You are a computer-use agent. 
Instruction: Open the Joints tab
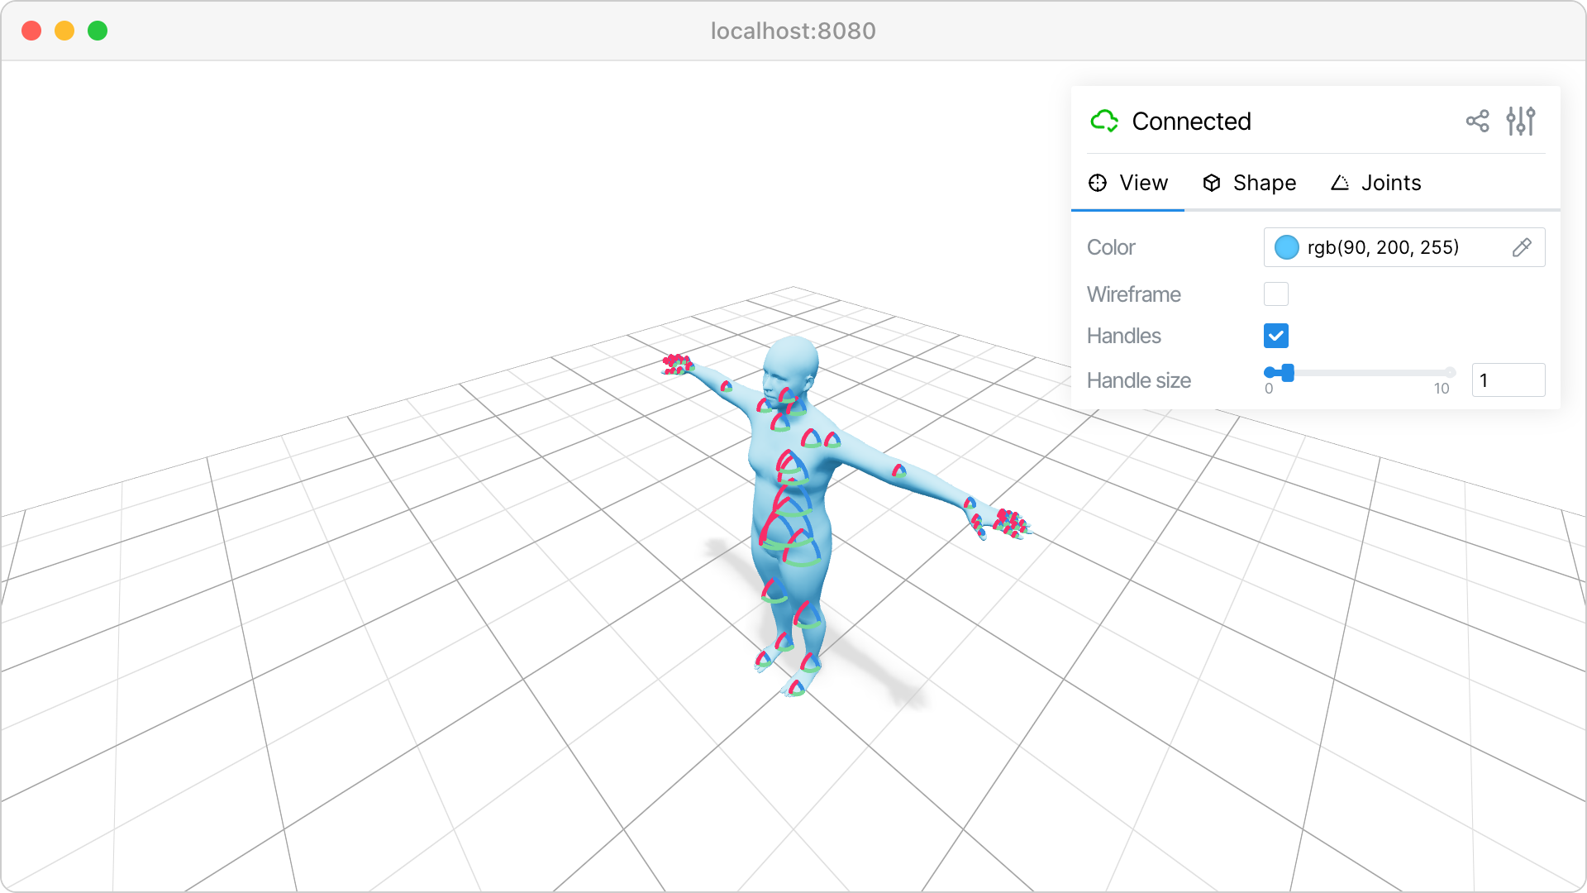[1376, 183]
